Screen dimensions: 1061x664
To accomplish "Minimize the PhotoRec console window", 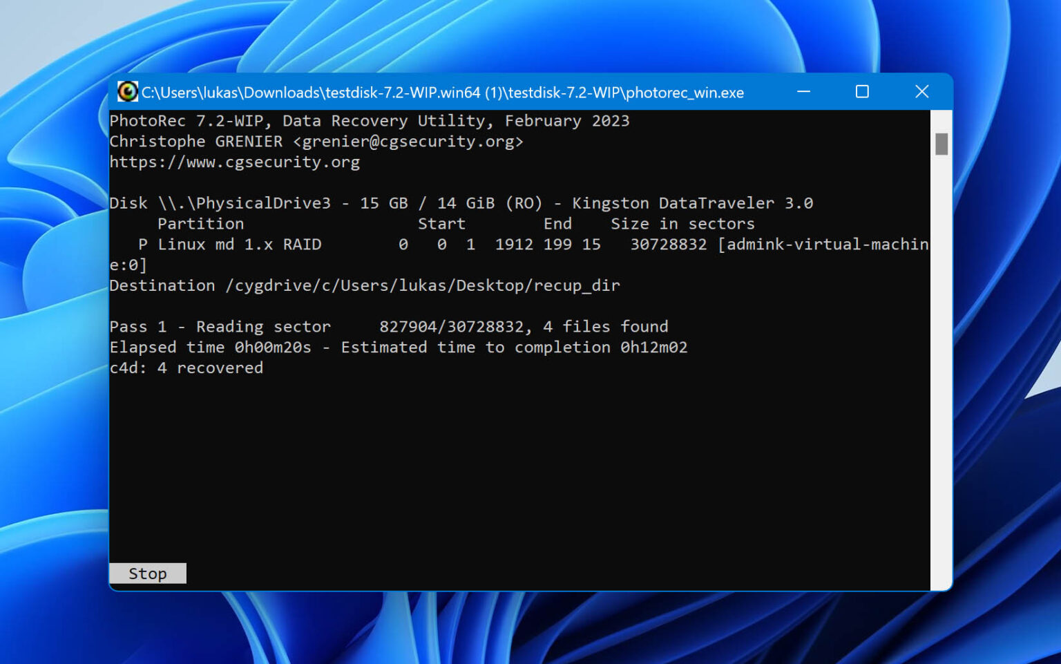I will click(803, 91).
